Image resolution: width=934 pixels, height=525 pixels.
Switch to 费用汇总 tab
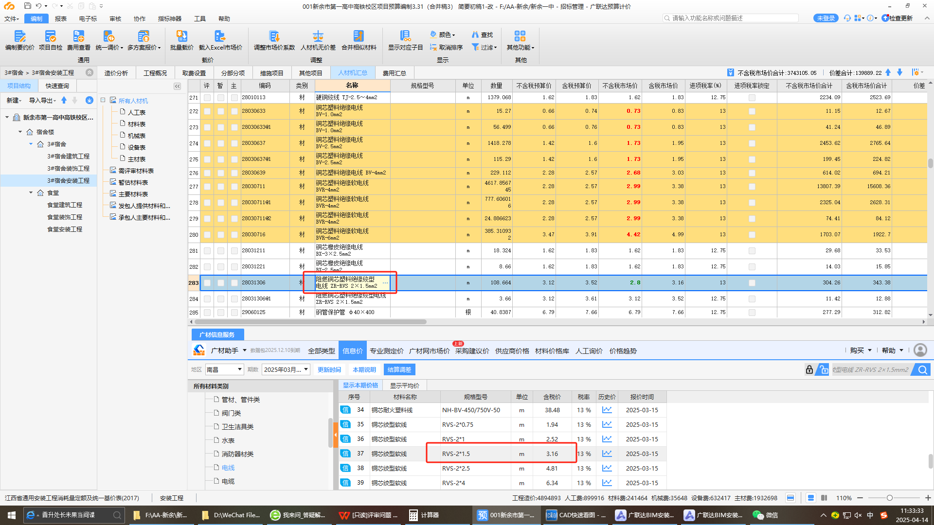(394, 73)
